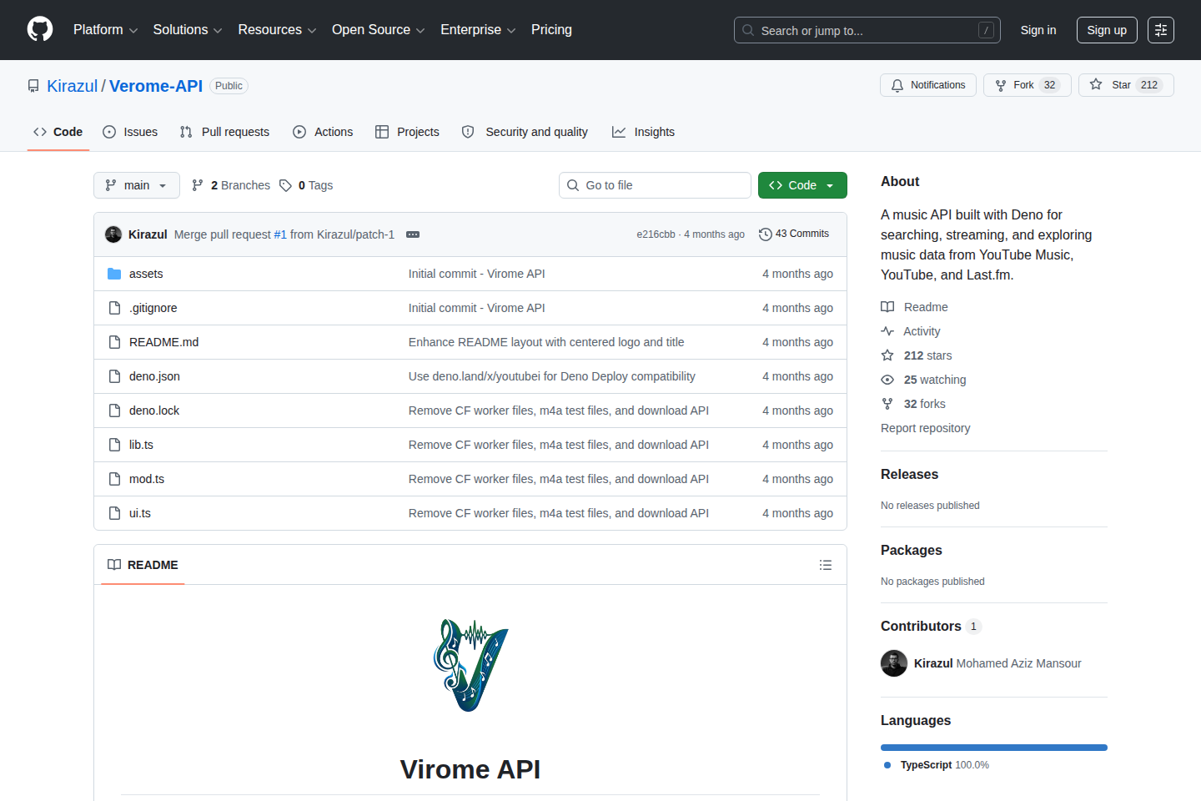Open the Open Source dropdown menu

click(379, 30)
